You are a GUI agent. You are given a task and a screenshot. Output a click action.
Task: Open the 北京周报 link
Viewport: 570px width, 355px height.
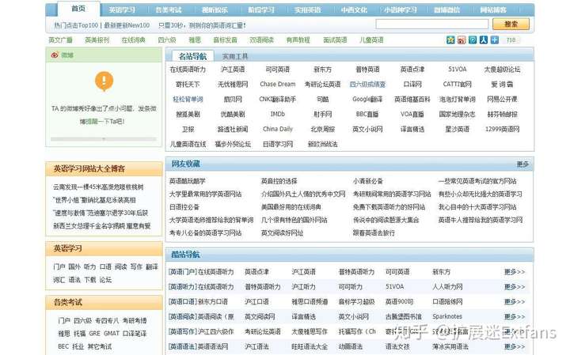coord(322,129)
